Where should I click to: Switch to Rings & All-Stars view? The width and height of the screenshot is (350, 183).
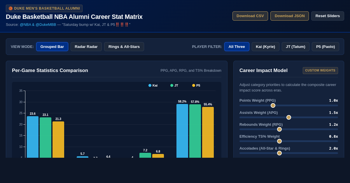click(x=124, y=47)
